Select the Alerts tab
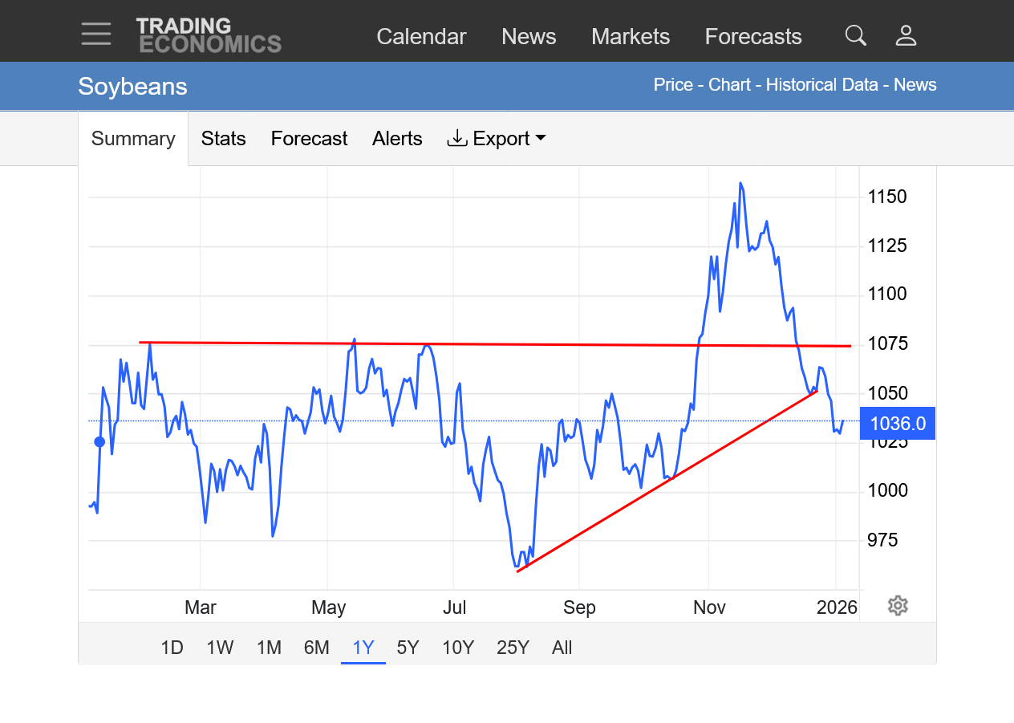The height and width of the screenshot is (723, 1014). tap(397, 139)
